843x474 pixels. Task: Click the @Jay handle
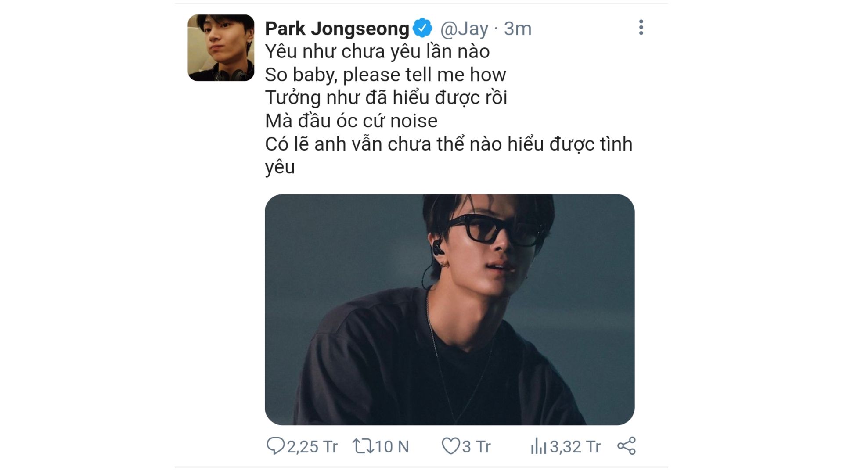(464, 29)
